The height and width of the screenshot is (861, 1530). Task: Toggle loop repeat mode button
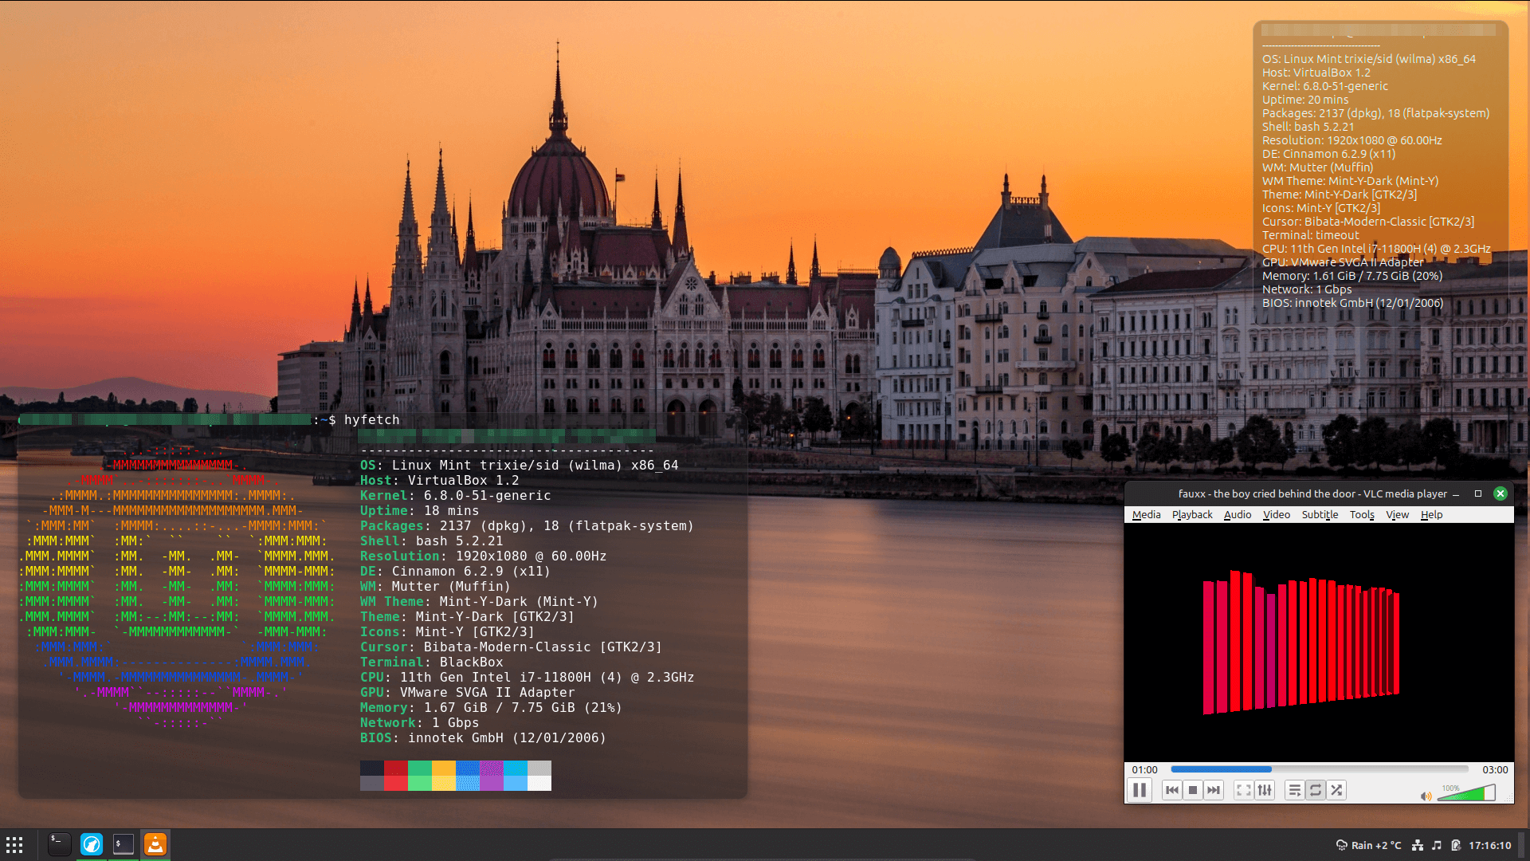[1316, 790]
